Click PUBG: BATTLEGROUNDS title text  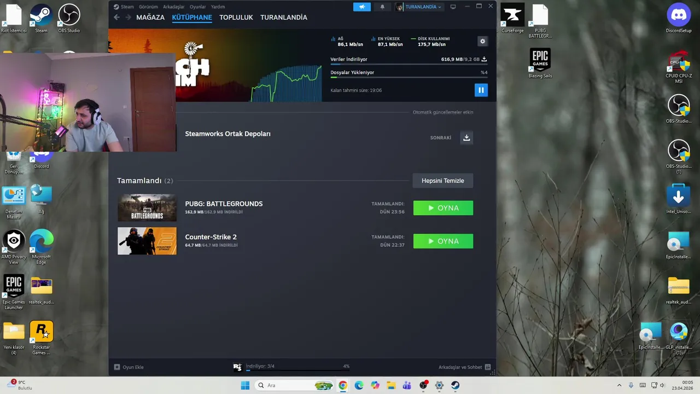point(224,204)
